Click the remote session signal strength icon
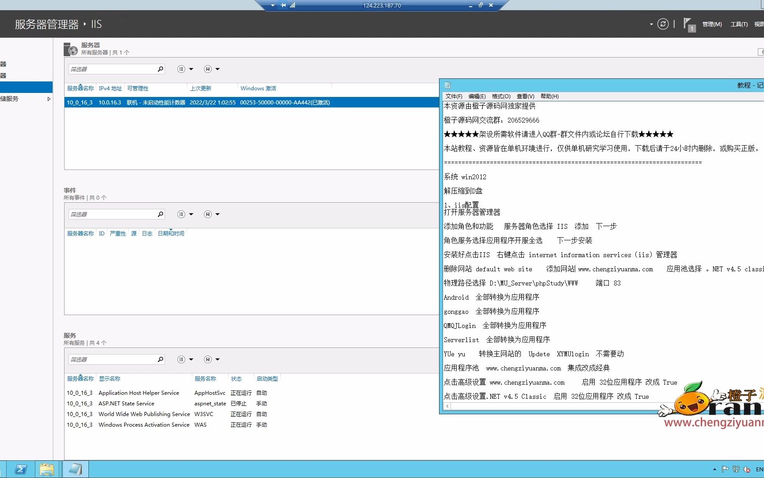764x478 pixels. point(292,5)
